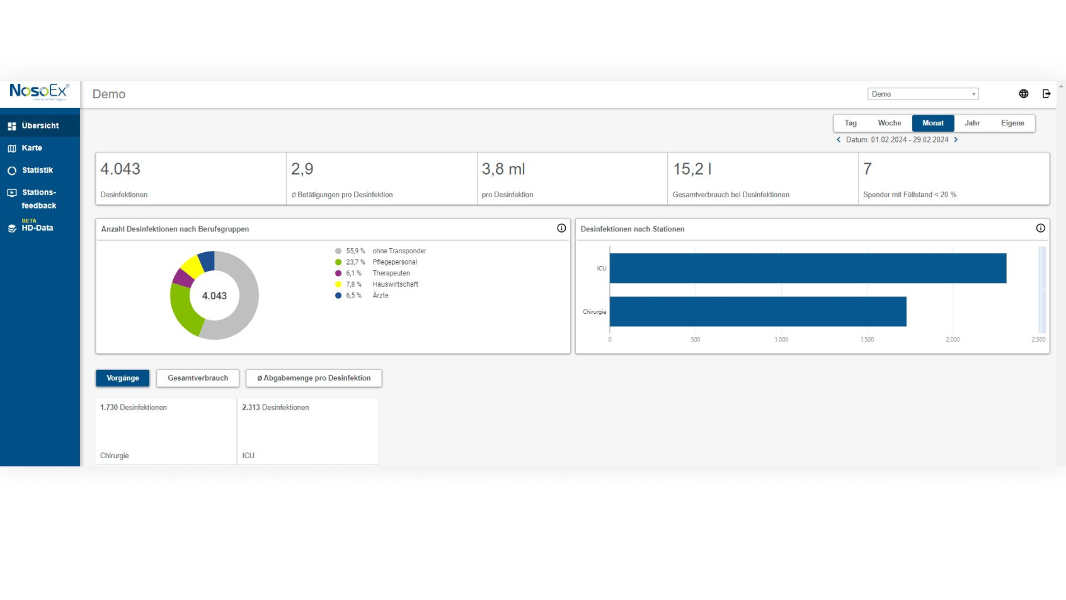Click the globe language icon

(x=1024, y=94)
